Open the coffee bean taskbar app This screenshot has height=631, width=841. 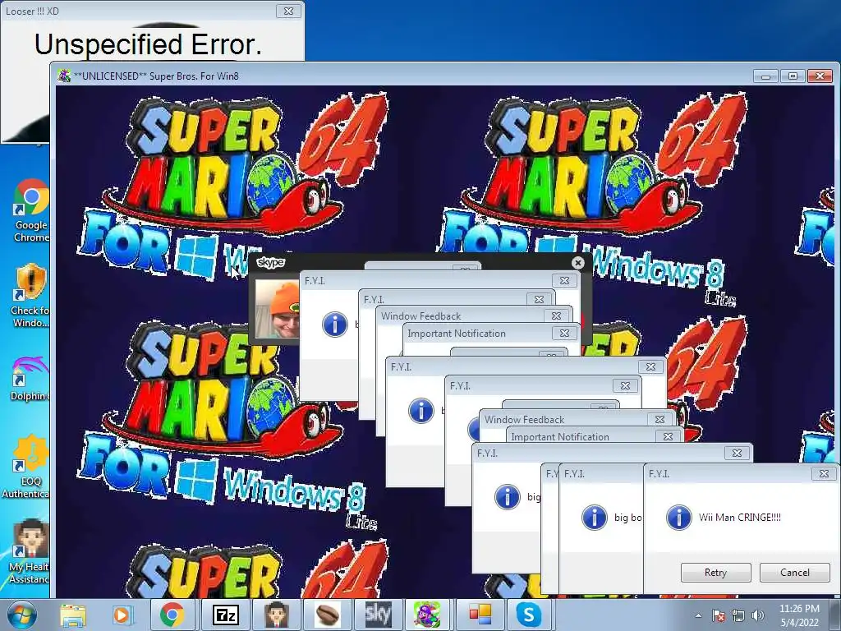(x=327, y=615)
